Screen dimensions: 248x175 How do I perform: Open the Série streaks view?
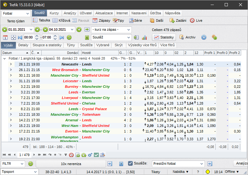(135, 20)
